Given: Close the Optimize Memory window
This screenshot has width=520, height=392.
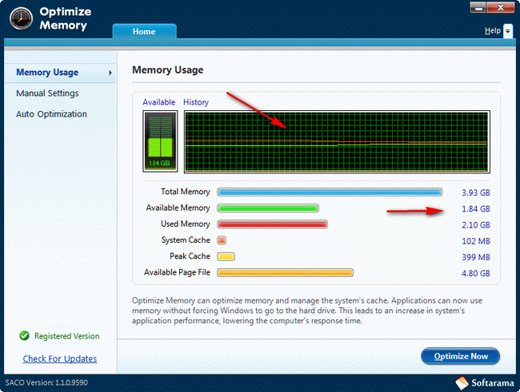Looking at the screenshot, I should click(501, 8).
